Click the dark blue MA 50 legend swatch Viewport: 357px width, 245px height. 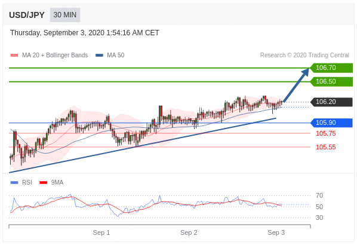pyautogui.click(x=99, y=55)
